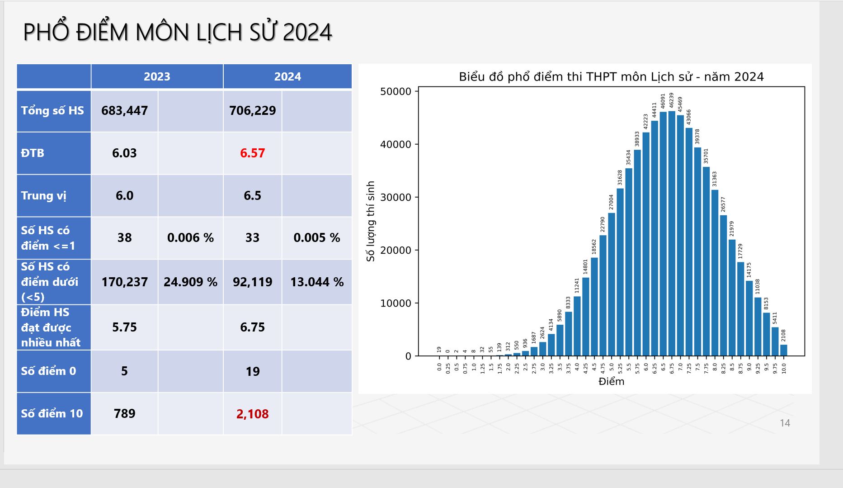Select the 706,229 cell
This screenshot has width=843, height=488.
click(x=252, y=111)
